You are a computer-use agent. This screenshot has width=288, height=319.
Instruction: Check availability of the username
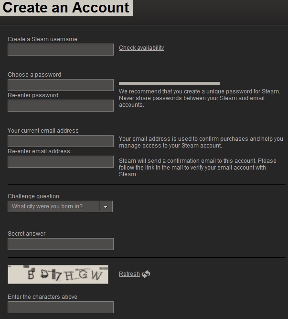[x=141, y=48]
